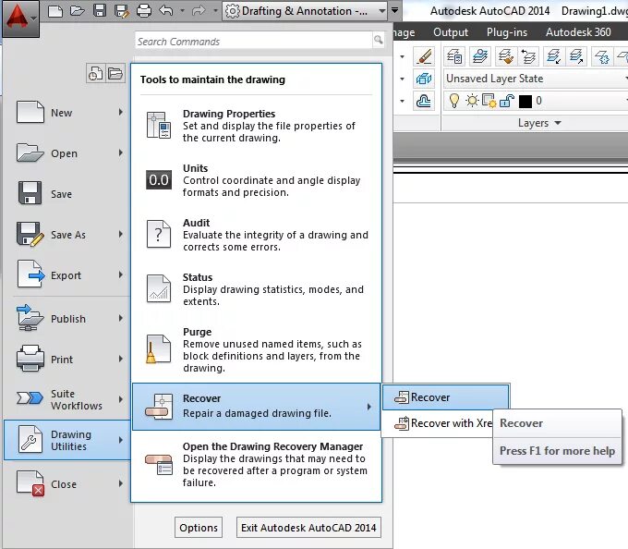Click the search magnifier icon
The image size is (628, 549).
(378, 40)
